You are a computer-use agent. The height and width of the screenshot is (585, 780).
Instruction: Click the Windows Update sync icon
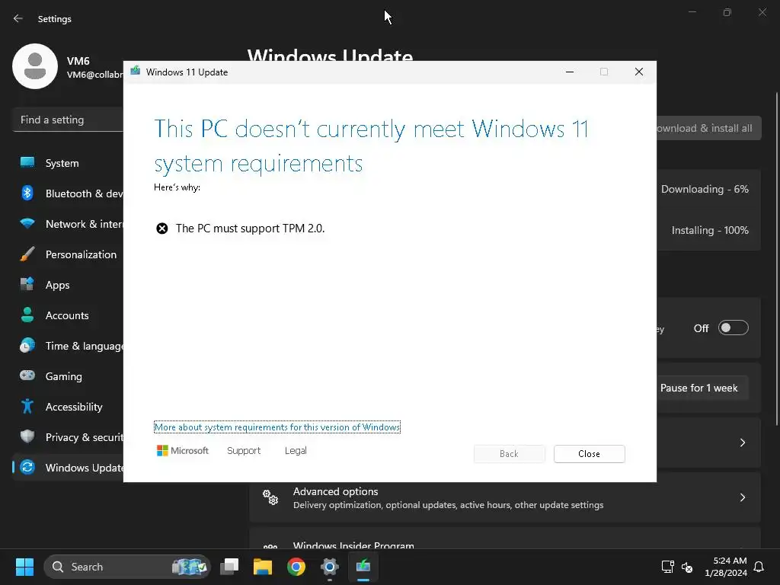point(27,467)
